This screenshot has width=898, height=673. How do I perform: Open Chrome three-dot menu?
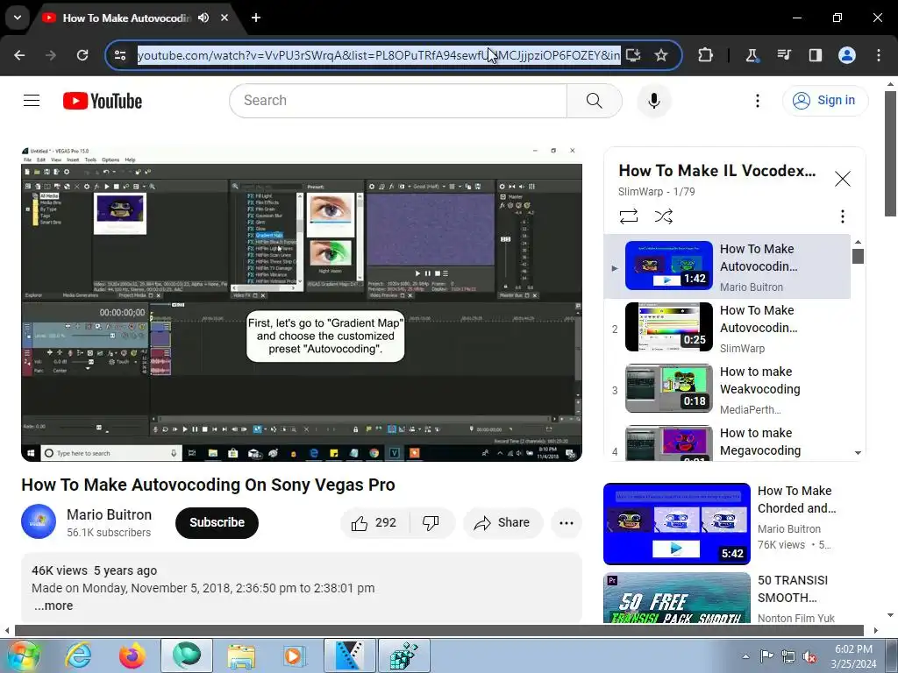point(879,55)
